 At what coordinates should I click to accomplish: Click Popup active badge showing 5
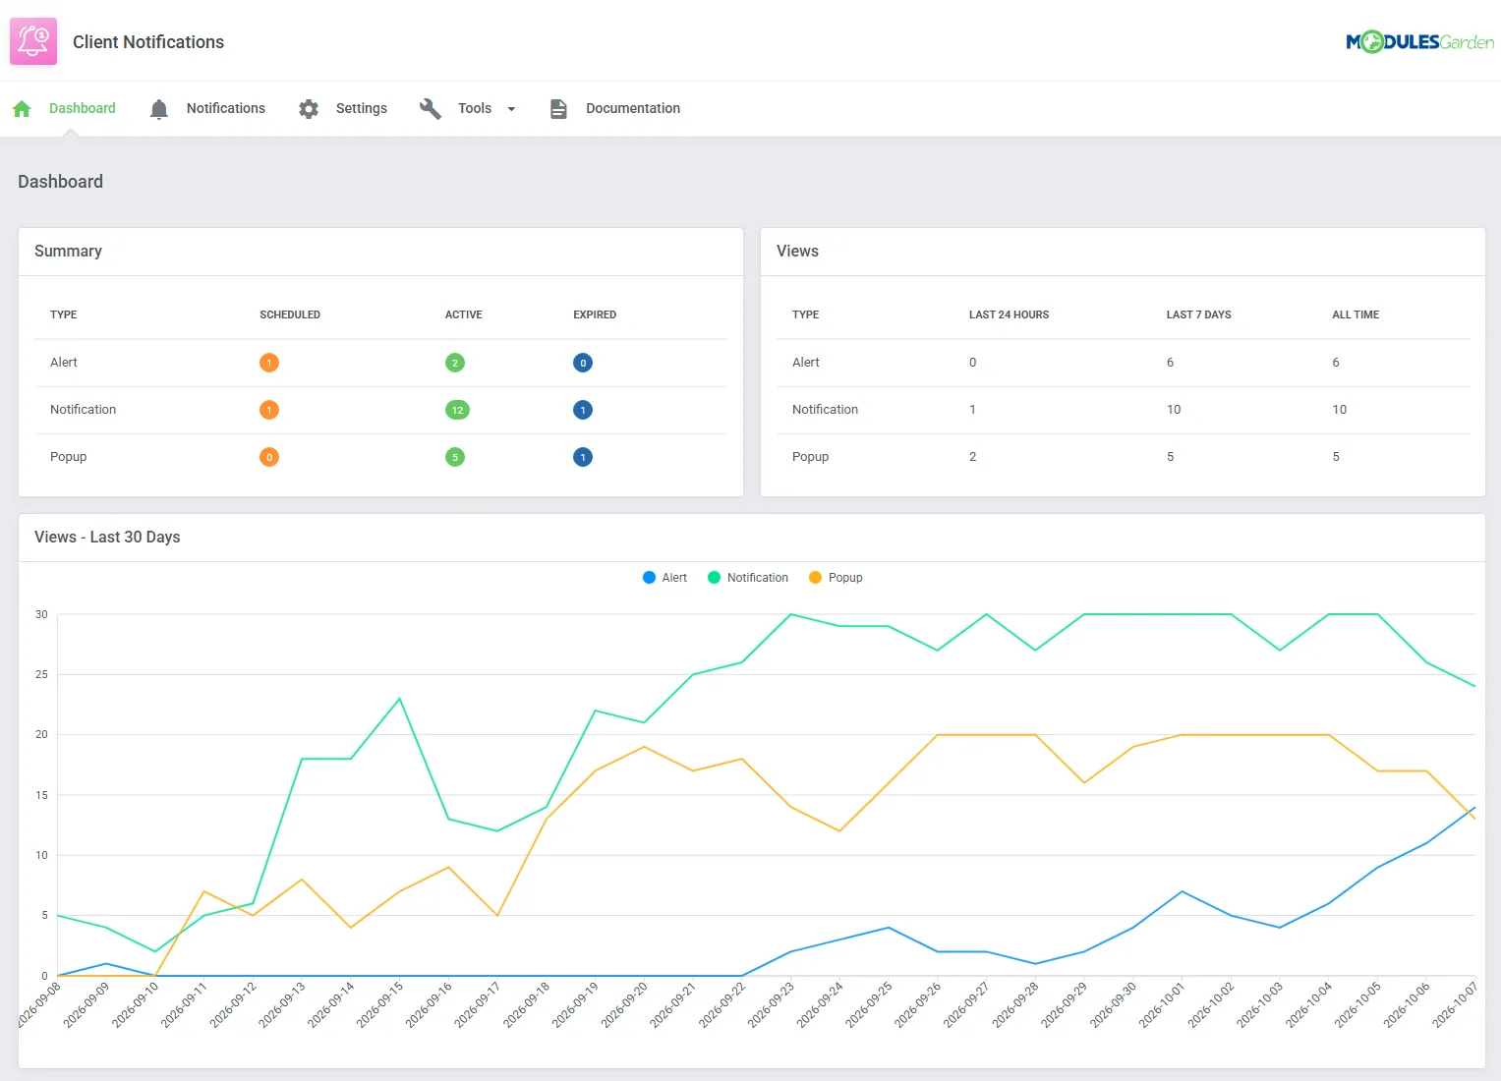click(455, 457)
